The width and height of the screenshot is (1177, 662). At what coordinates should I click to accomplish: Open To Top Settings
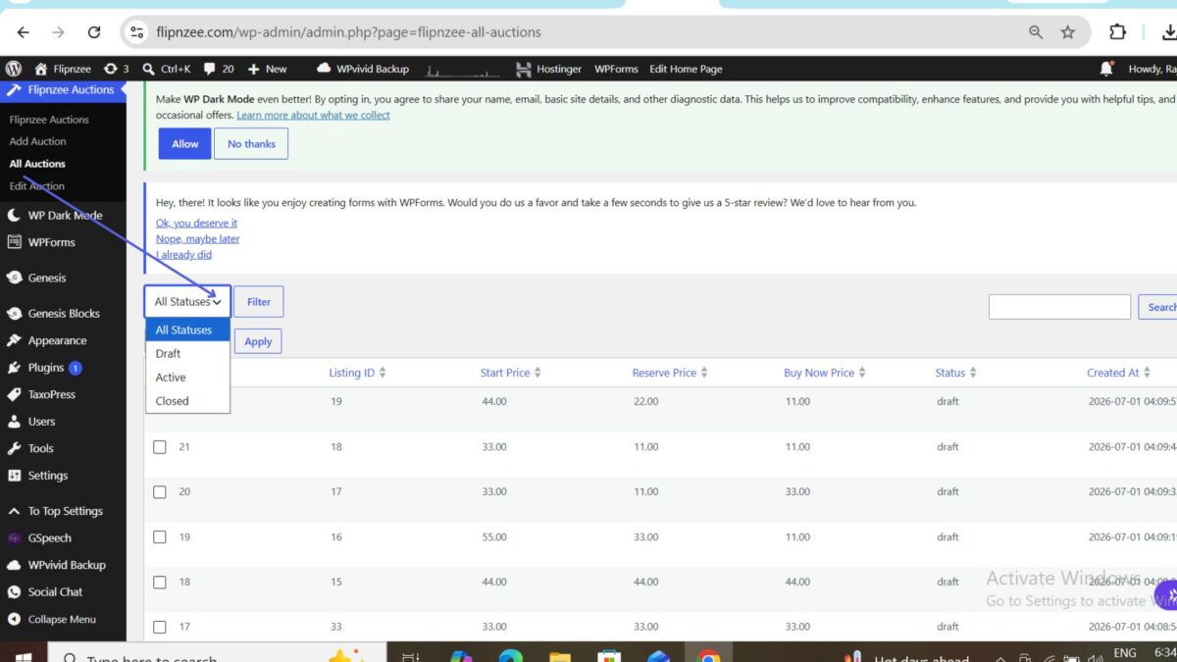63,511
